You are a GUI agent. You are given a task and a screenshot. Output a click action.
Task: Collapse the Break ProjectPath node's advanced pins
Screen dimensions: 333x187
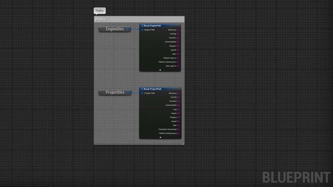[x=160, y=137]
